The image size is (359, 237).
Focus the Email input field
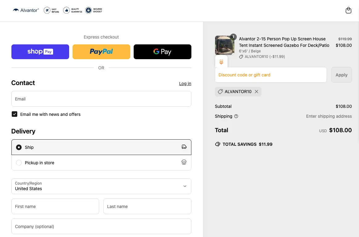(101, 99)
